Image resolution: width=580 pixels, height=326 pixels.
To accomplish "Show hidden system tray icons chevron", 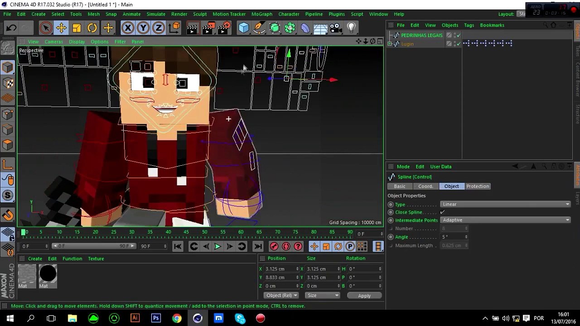I will click(485, 318).
